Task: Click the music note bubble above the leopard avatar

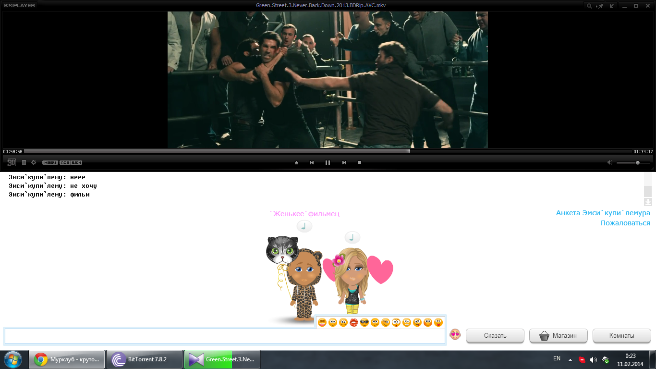Action: (x=304, y=226)
